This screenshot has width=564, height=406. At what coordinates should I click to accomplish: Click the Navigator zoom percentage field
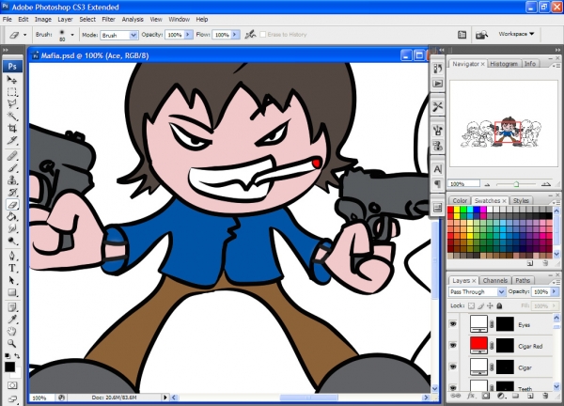point(464,184)
